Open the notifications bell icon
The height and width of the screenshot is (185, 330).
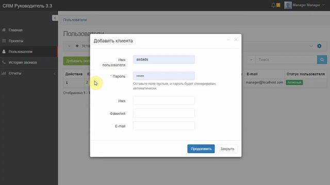pyautogui.click(x=273, y=5)
